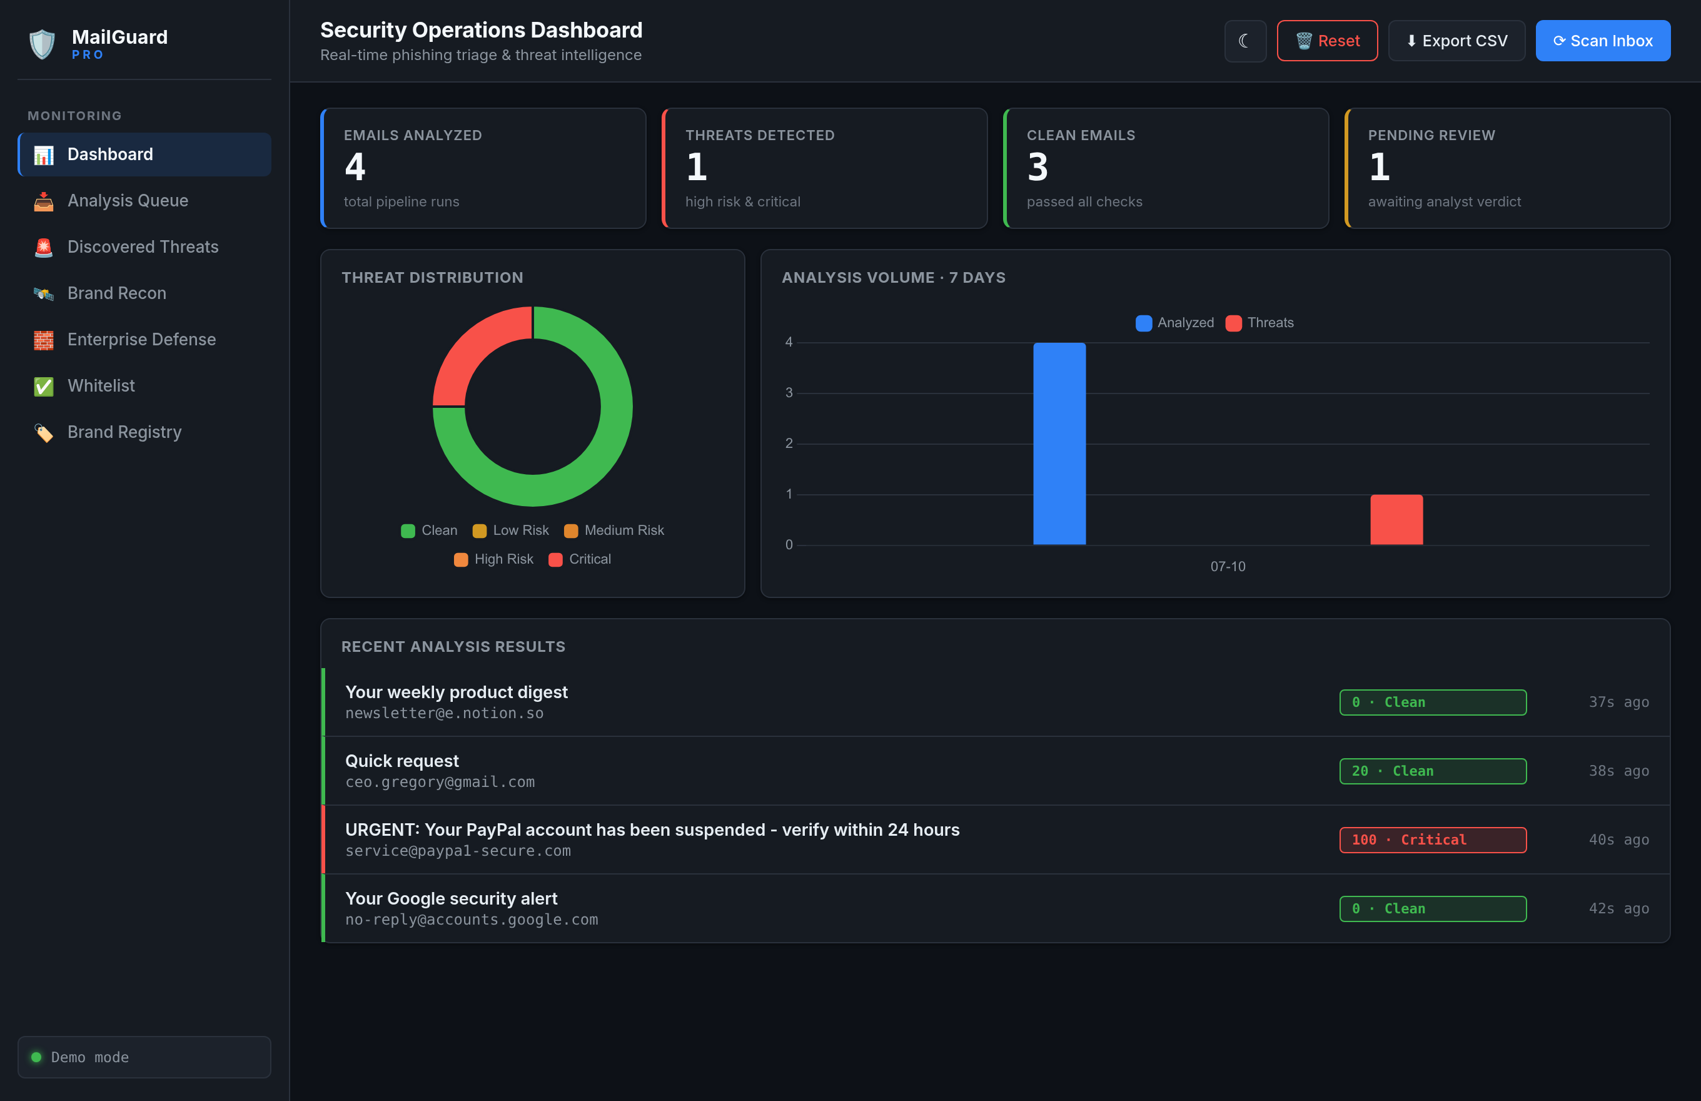This screenshot has height=1101, width=1701.
Task: Click the Brand Registry tag icon
Action: pos(44,432)
